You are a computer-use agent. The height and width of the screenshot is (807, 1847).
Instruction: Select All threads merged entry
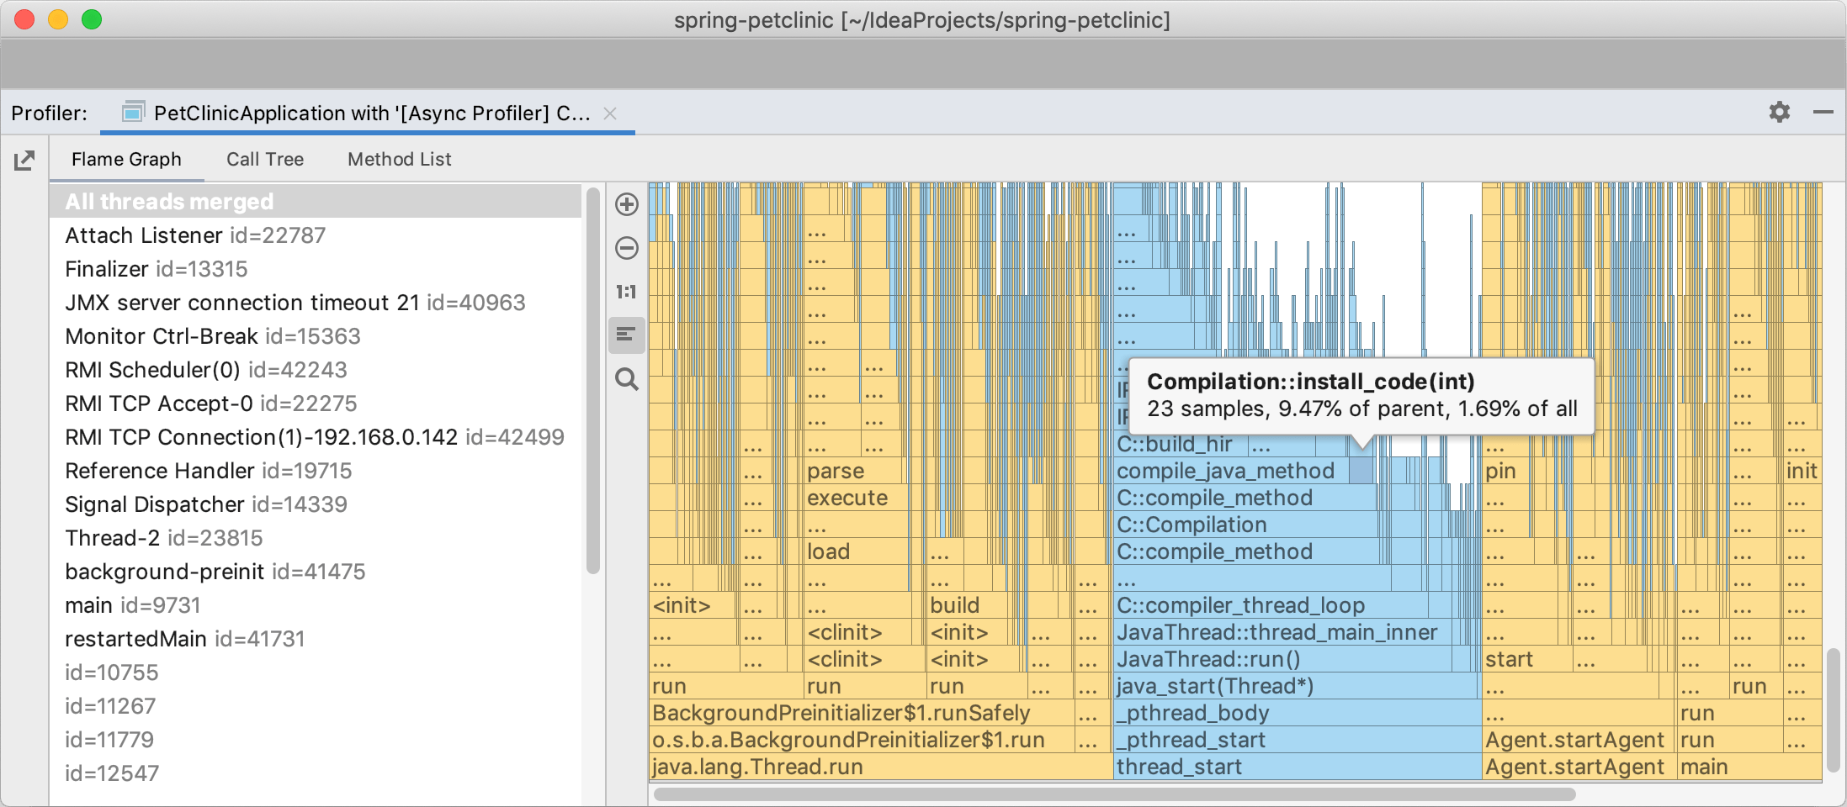pyautogui.click(x=316, y=202)
